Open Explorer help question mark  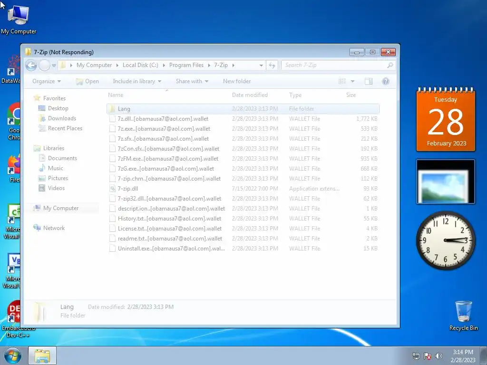[x=385, y=81]
